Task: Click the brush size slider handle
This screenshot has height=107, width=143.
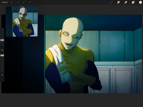Action: pos(2,40)
